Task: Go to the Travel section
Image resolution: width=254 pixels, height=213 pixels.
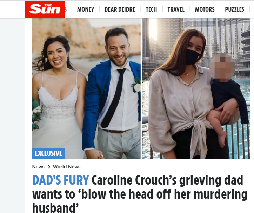Action: pyautogui.click(x=176, y=9)
